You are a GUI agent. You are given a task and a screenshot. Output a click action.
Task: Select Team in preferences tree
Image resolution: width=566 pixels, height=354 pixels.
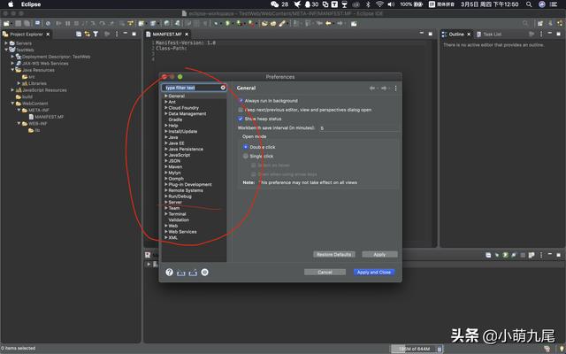pos(174,208)
